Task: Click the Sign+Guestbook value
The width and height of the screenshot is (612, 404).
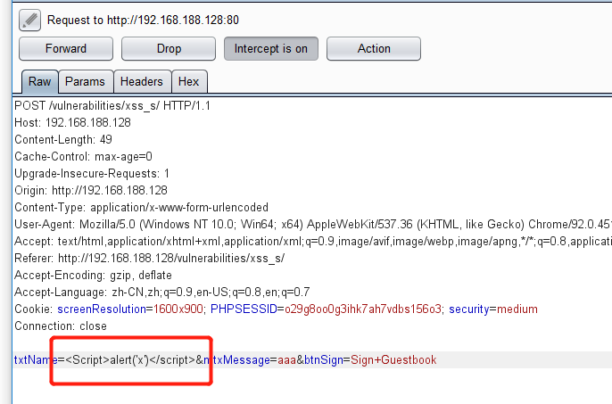Action: [393, 360]
